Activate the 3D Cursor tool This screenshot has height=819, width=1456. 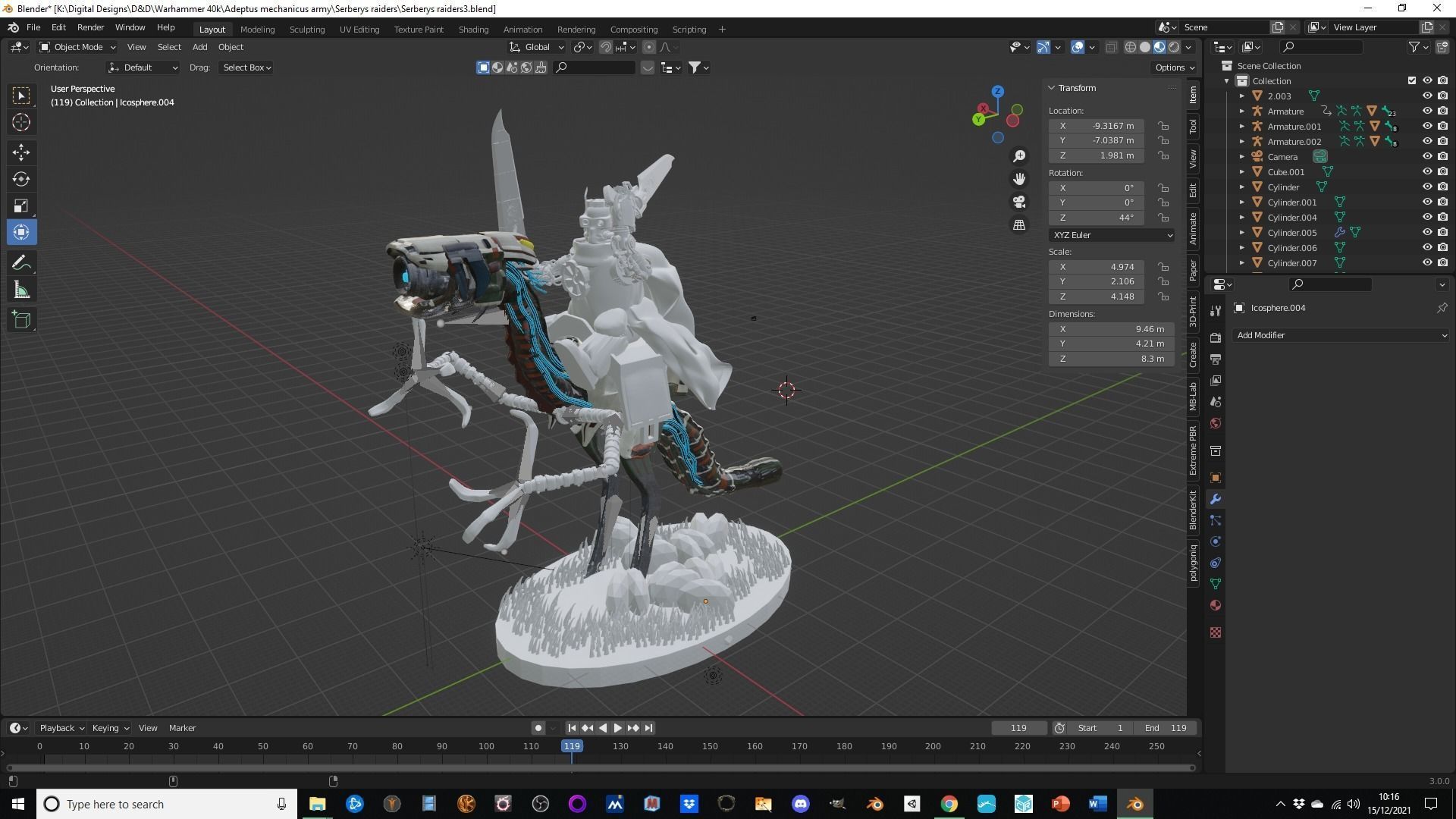21,122
